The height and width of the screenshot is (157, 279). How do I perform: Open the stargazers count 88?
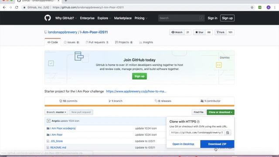pos(209,32)
